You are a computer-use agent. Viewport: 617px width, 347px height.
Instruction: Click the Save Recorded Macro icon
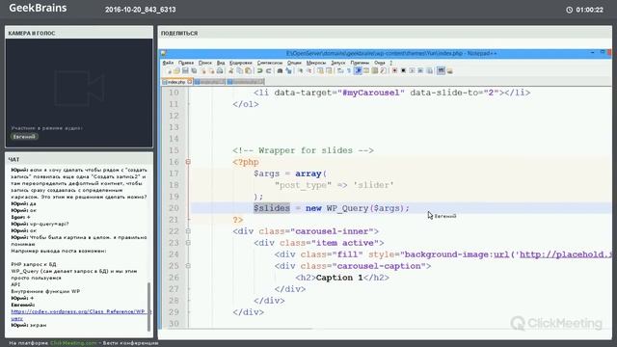point(429,70)
